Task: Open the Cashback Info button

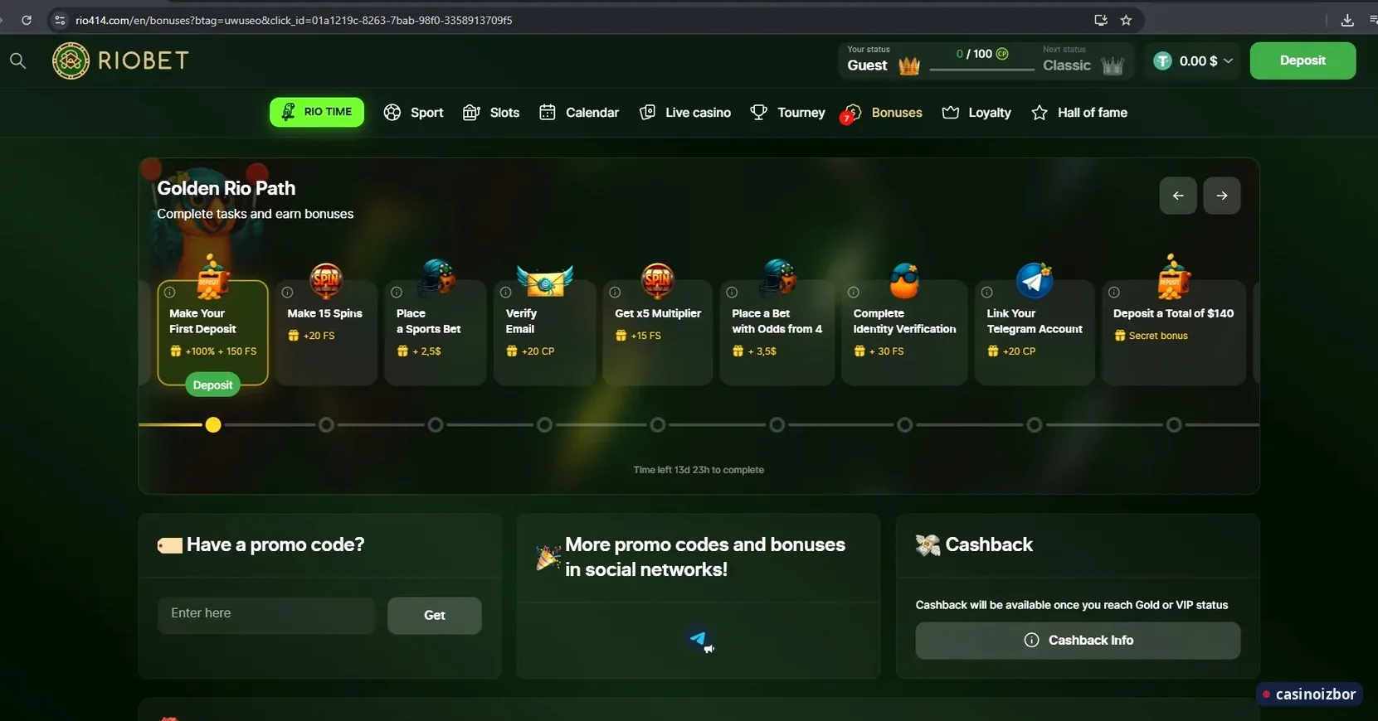Action: [x=1078, y=641]
